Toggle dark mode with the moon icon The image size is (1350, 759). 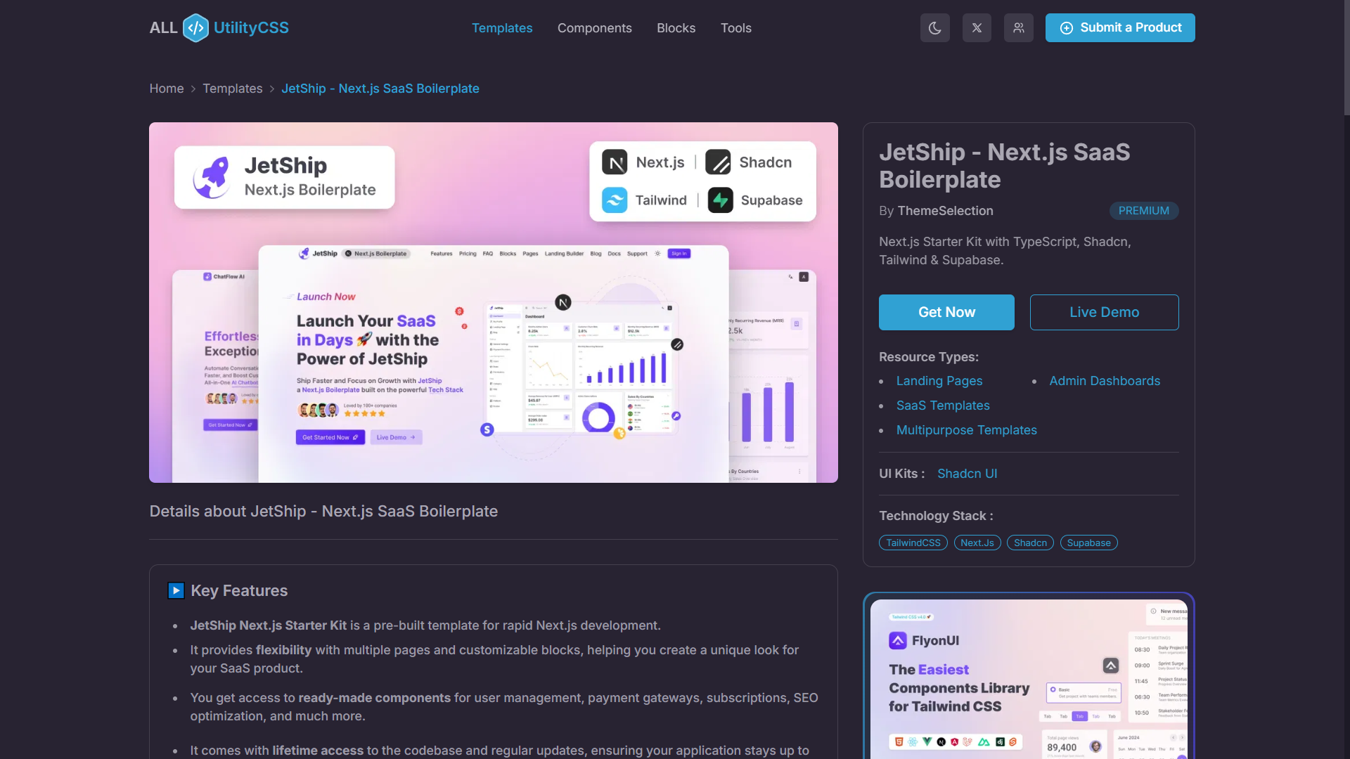935,28
